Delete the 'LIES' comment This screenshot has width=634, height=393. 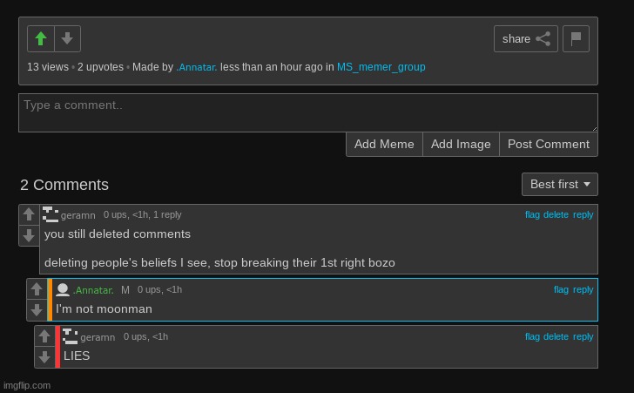(556, 336)
